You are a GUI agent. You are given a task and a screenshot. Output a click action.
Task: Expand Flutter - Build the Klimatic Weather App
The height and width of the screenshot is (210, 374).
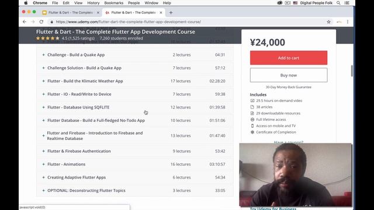click(x=135, y=81)
